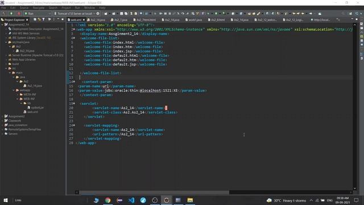
Task: Open the Help menu
Action: click(102, 7)
